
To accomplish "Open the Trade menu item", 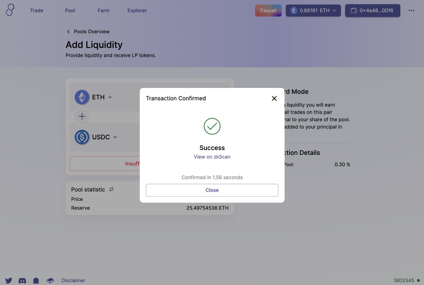I will pos(37,11).
